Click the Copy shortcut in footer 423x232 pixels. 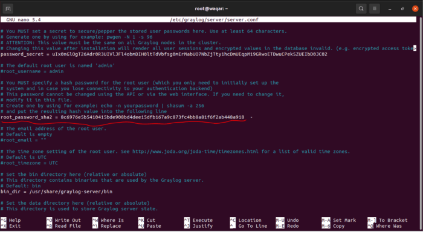333,226
